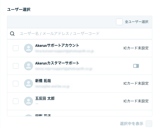This screenshot has width=159, height=129.
Task: Click the partially visible 田町 花子 row
Action: pyautogui.click(x=80, y=113)
